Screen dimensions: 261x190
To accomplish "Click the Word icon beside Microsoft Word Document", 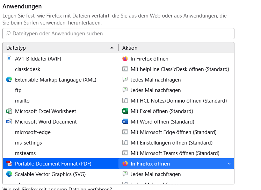I will click(x=9, y=121).
